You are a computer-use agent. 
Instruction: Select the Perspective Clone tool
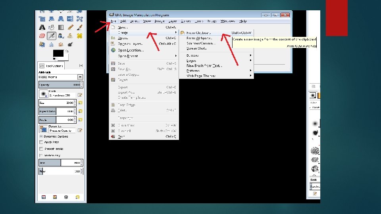42,44
